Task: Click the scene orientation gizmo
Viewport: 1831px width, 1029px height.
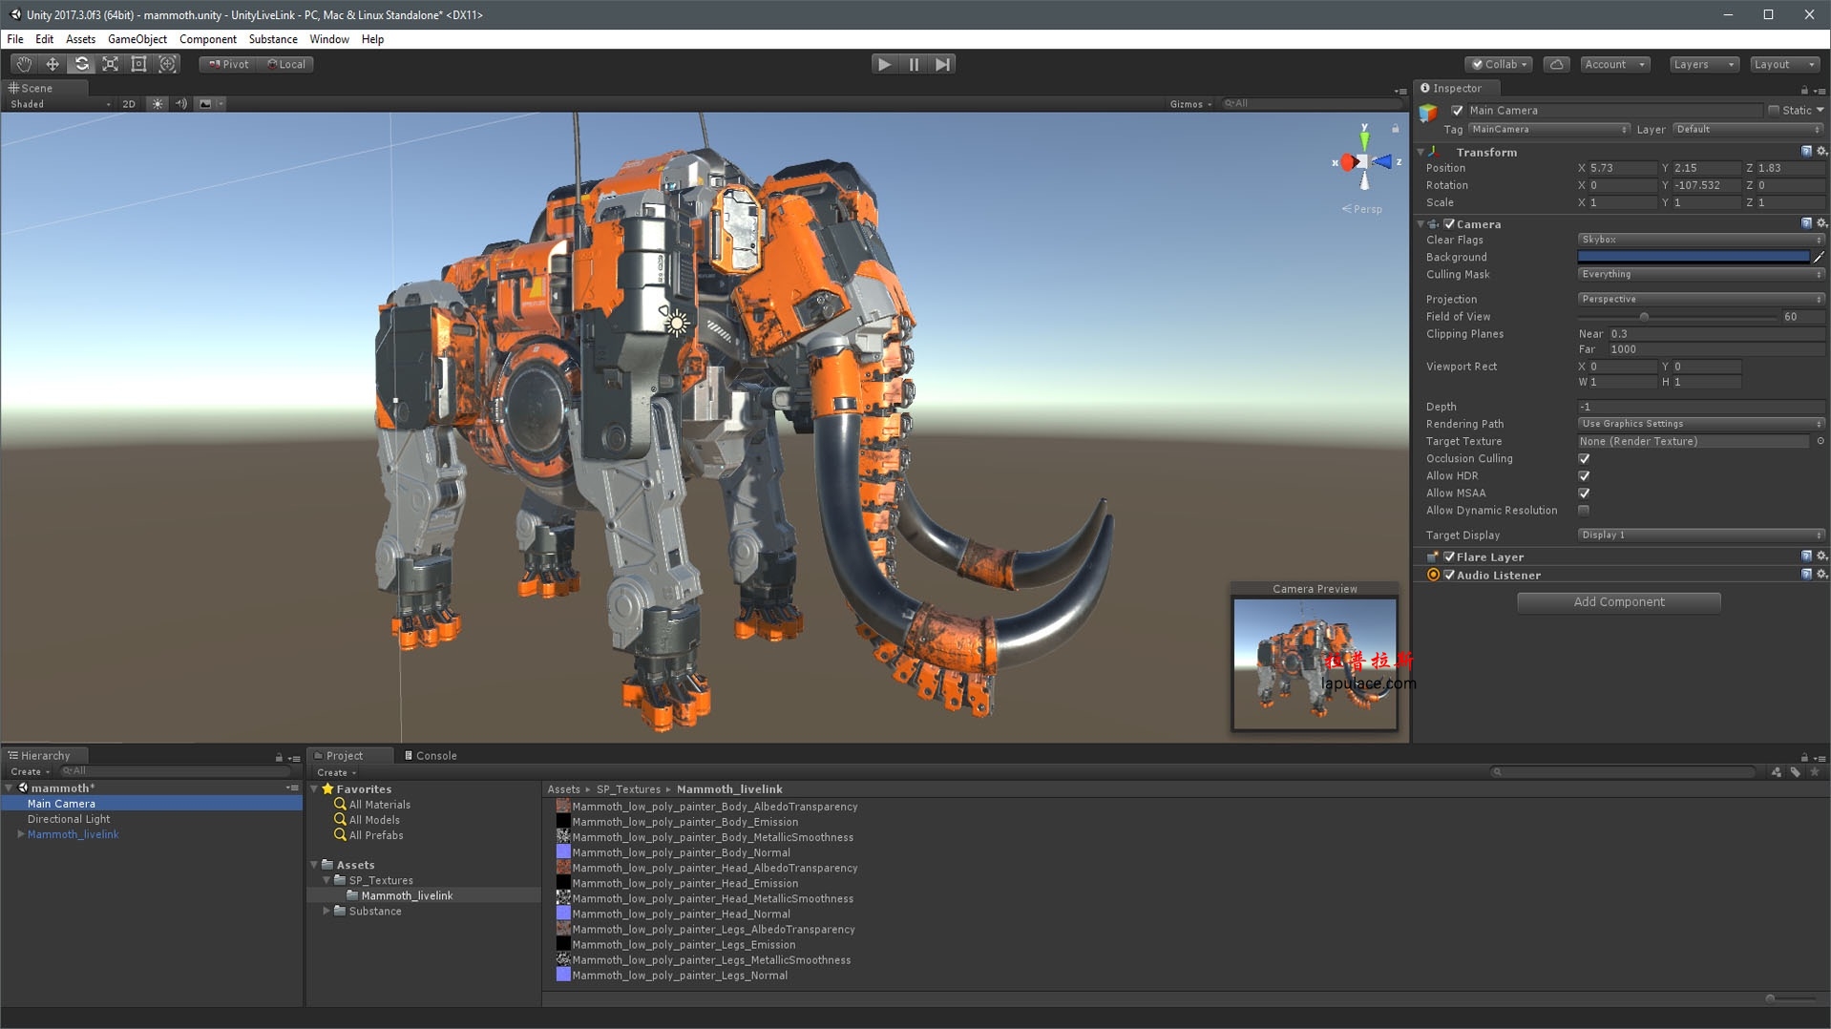Action: (x=1364, y=162)
